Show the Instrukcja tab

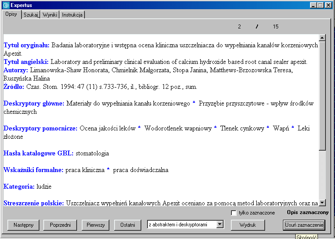tap(72, 15)
